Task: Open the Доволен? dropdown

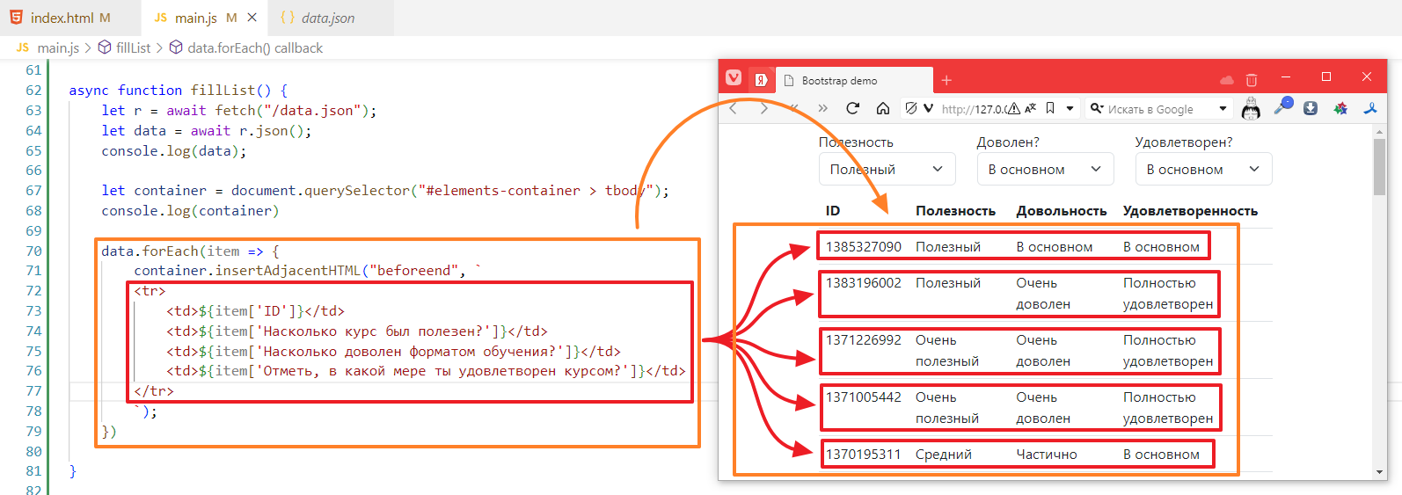Action: coord(1045,169)
